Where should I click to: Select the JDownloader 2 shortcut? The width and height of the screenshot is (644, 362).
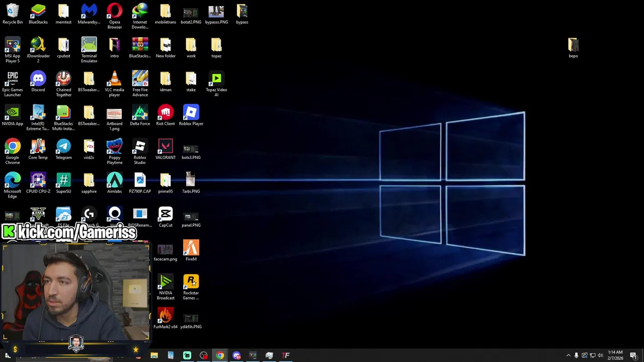[x=38, y=50]
